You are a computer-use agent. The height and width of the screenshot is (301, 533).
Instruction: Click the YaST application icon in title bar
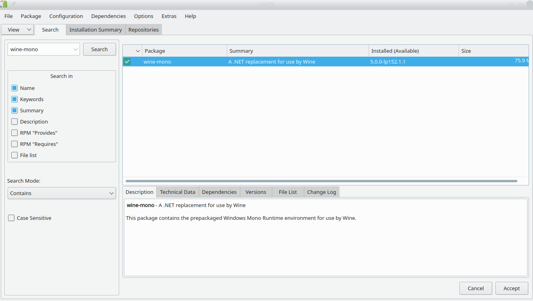tap(4, 4)
